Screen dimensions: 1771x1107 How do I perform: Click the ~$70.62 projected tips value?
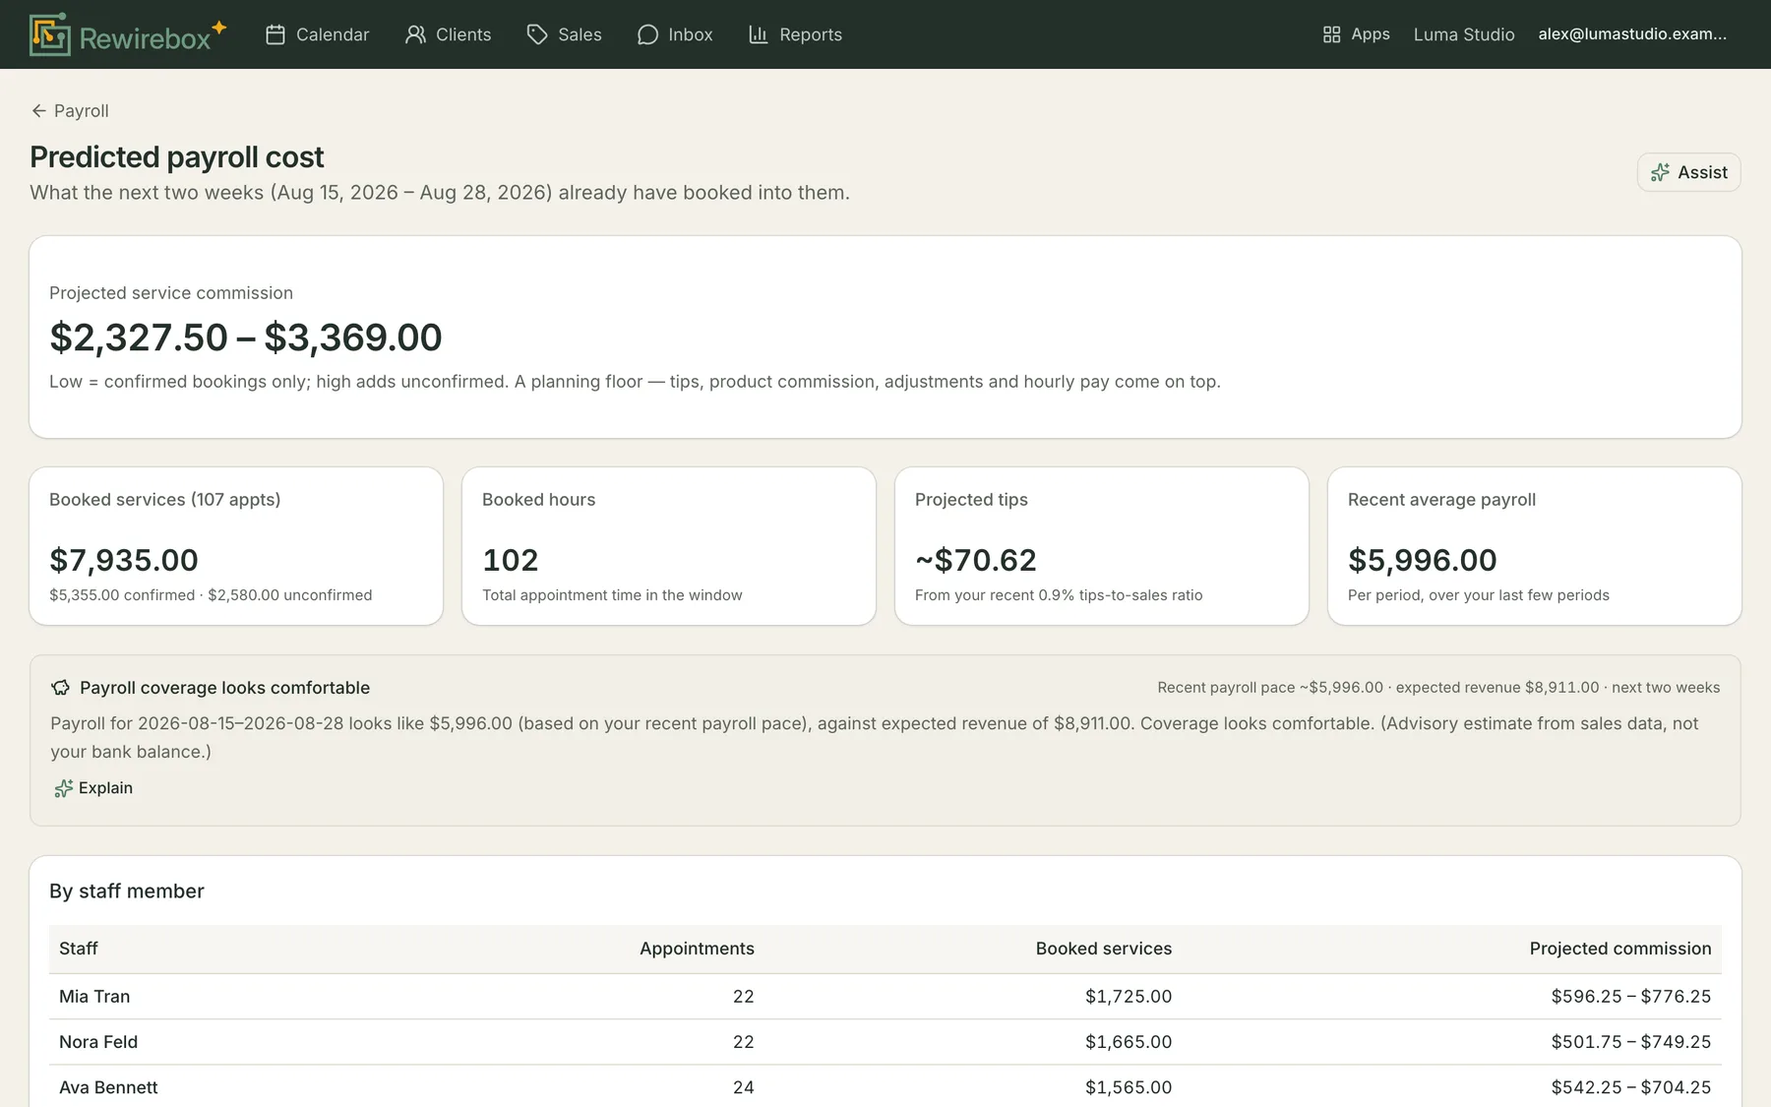[976, 560]
